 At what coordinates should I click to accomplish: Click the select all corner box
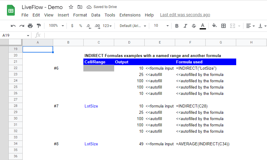click(x=15, y=43)
